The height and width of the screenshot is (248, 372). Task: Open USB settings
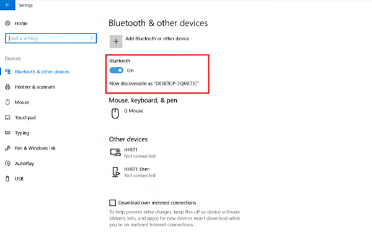click(19, 179)
